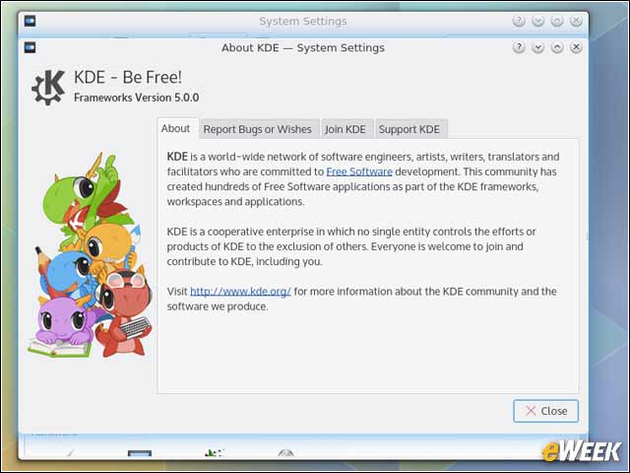
Task: Minimize the About KDE dialog
Action: tap(538, 47)
